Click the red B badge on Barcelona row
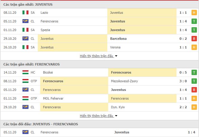 tap(194, 39)
